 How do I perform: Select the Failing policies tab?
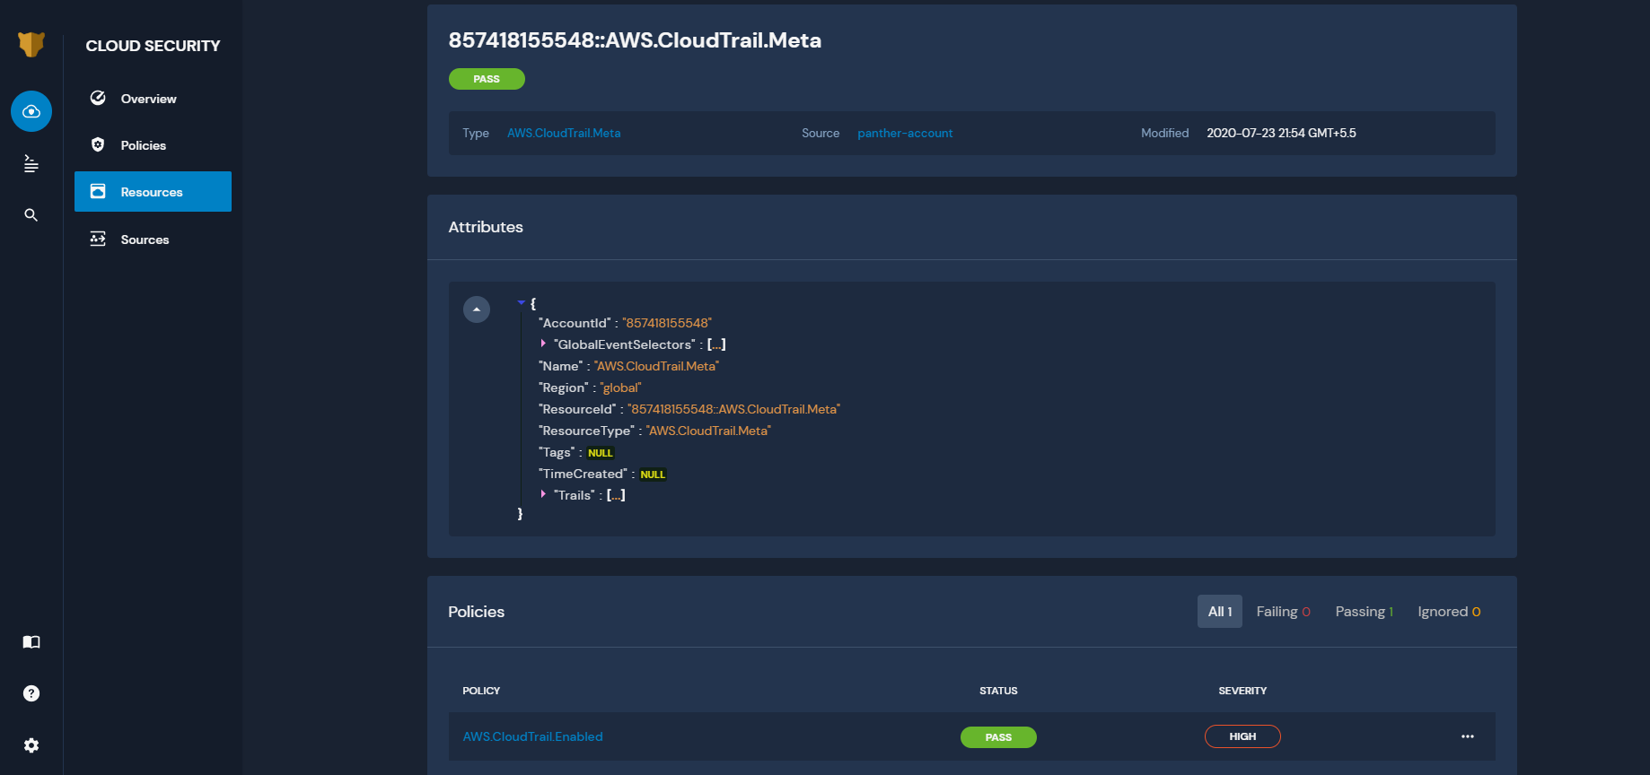pos(1283,612)
